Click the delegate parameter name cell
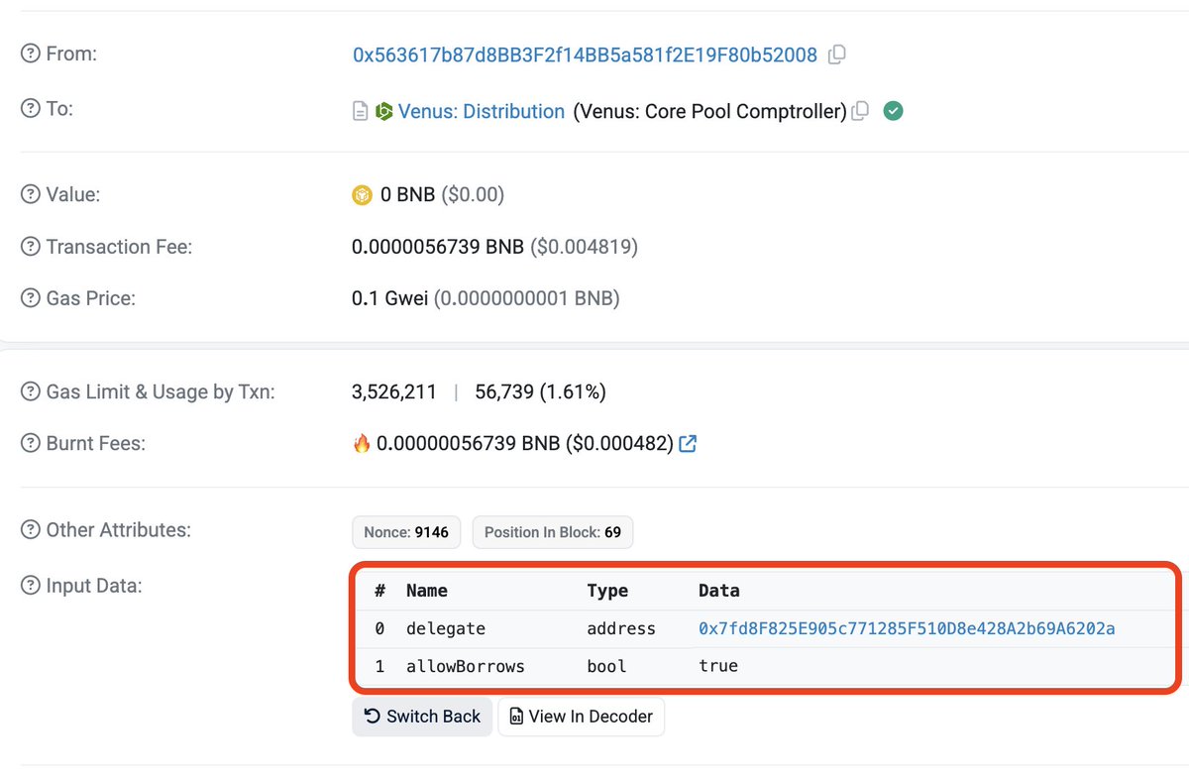Image resolution: width=1189 pixels, height=778 pixels. [x=446, y=628]
